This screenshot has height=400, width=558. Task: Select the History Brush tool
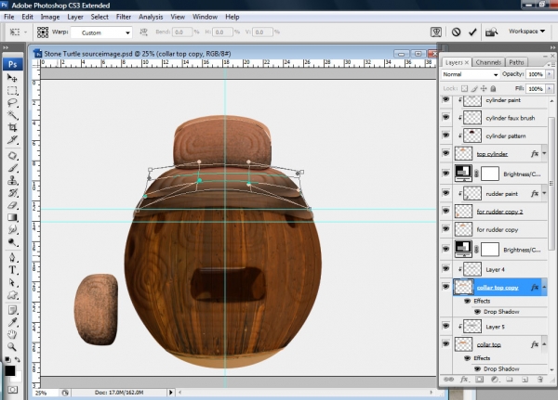pos(12,193)
